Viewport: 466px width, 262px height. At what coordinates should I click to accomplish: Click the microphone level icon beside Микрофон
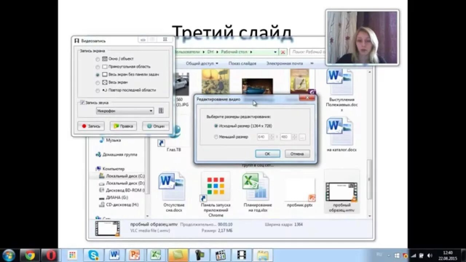(161, 111)
